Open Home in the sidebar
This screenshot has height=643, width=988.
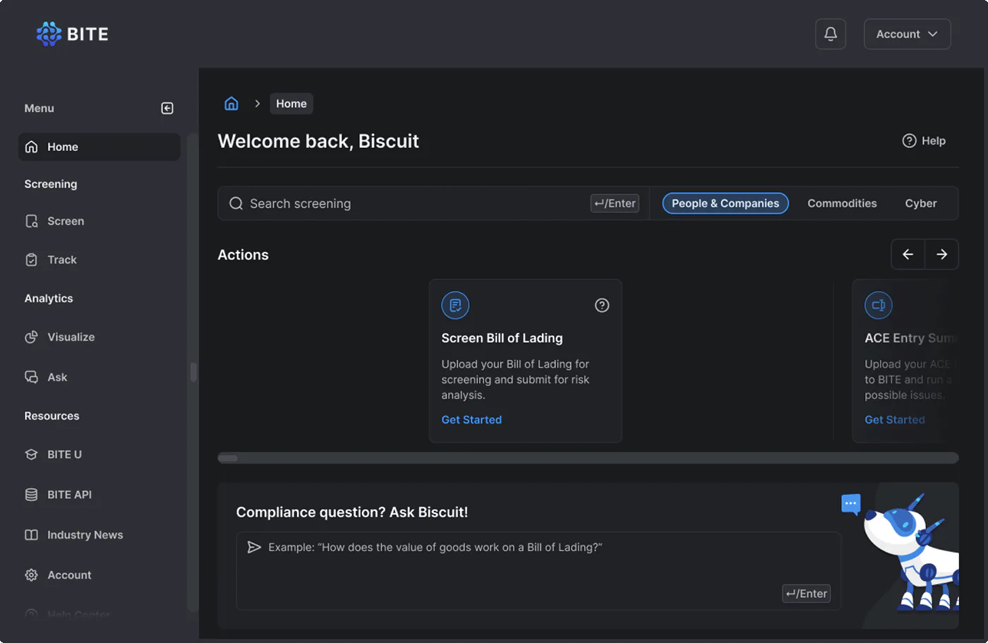click(100, 147)
